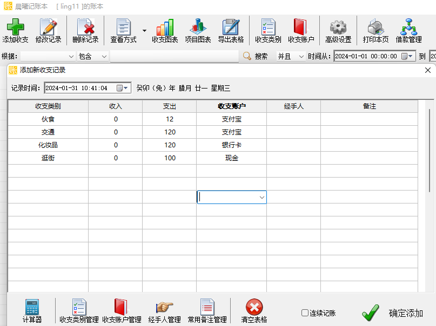The height and width of the screenshot is (326, 436).
Task: Open the 计算器 calculator
Action: point(31,309)
